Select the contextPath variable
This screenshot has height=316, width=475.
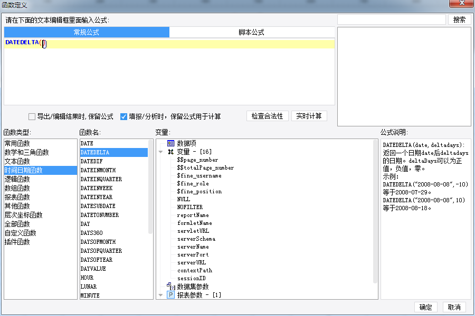(x=195, y=270)
